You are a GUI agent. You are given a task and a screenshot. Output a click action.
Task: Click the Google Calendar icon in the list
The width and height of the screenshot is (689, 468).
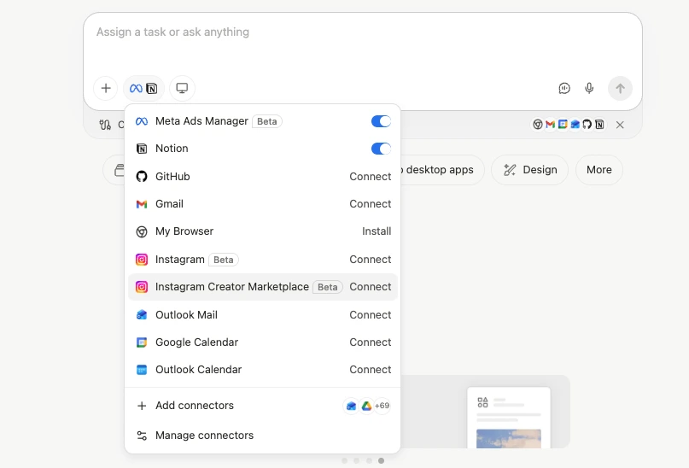coord(142,342)
